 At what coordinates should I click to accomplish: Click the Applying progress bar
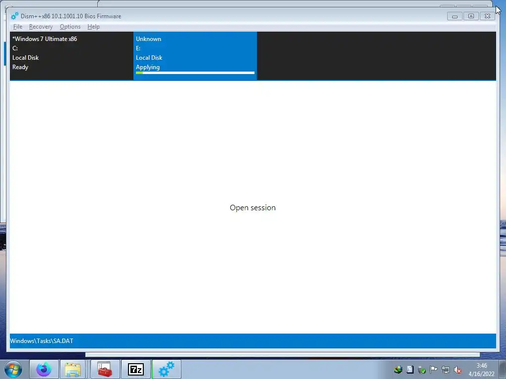(x=195, y=73)
